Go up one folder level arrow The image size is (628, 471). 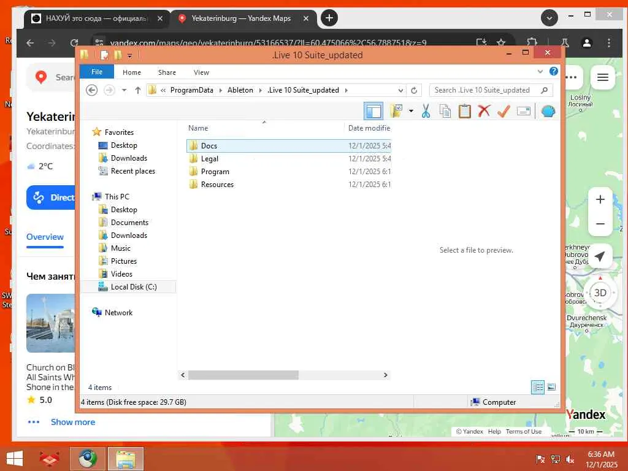click(x=138, y=90)
